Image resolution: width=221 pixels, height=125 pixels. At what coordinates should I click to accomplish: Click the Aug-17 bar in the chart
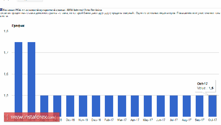coord(187,106)
